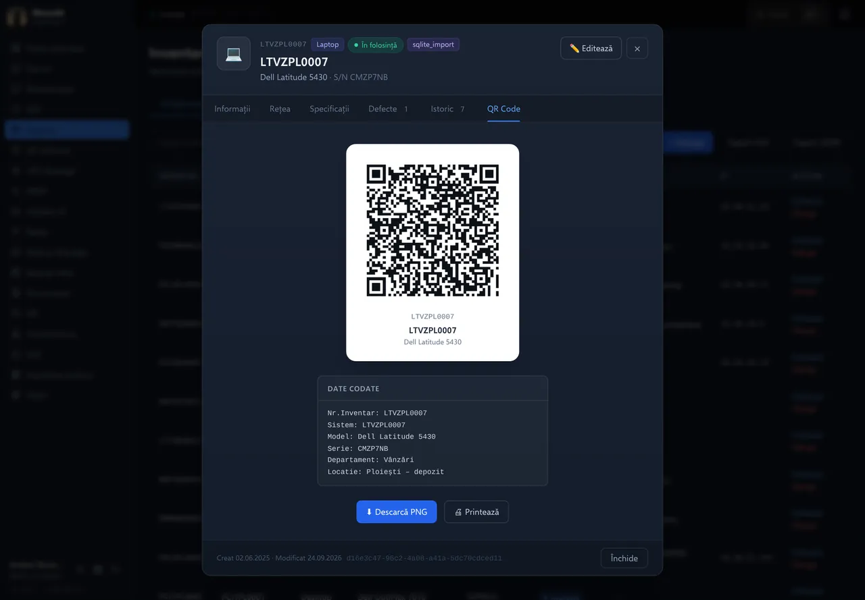Click the Sistem: LTVZPL0007 line
Screen dimensions: 865x600
tap(366, 425)
